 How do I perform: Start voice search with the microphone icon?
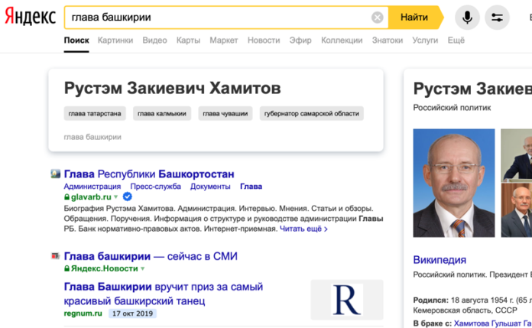[467, 18]
